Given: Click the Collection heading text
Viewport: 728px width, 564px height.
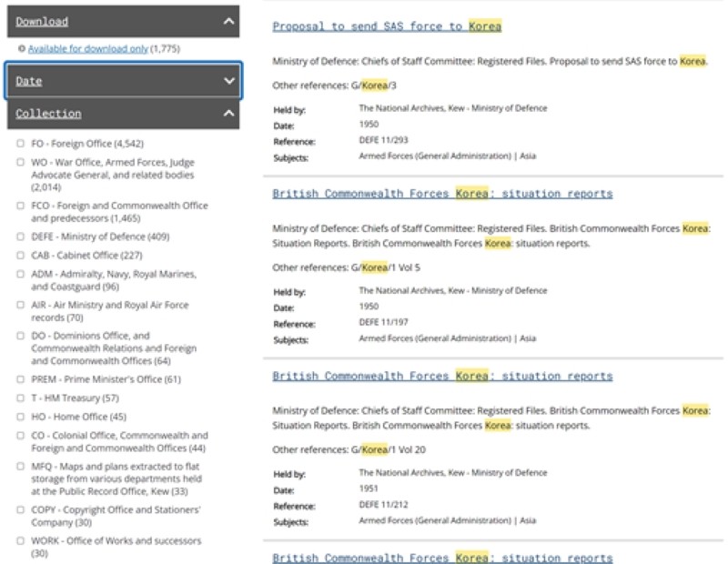Looking at the screenshot, I should (x=48, y=114).
